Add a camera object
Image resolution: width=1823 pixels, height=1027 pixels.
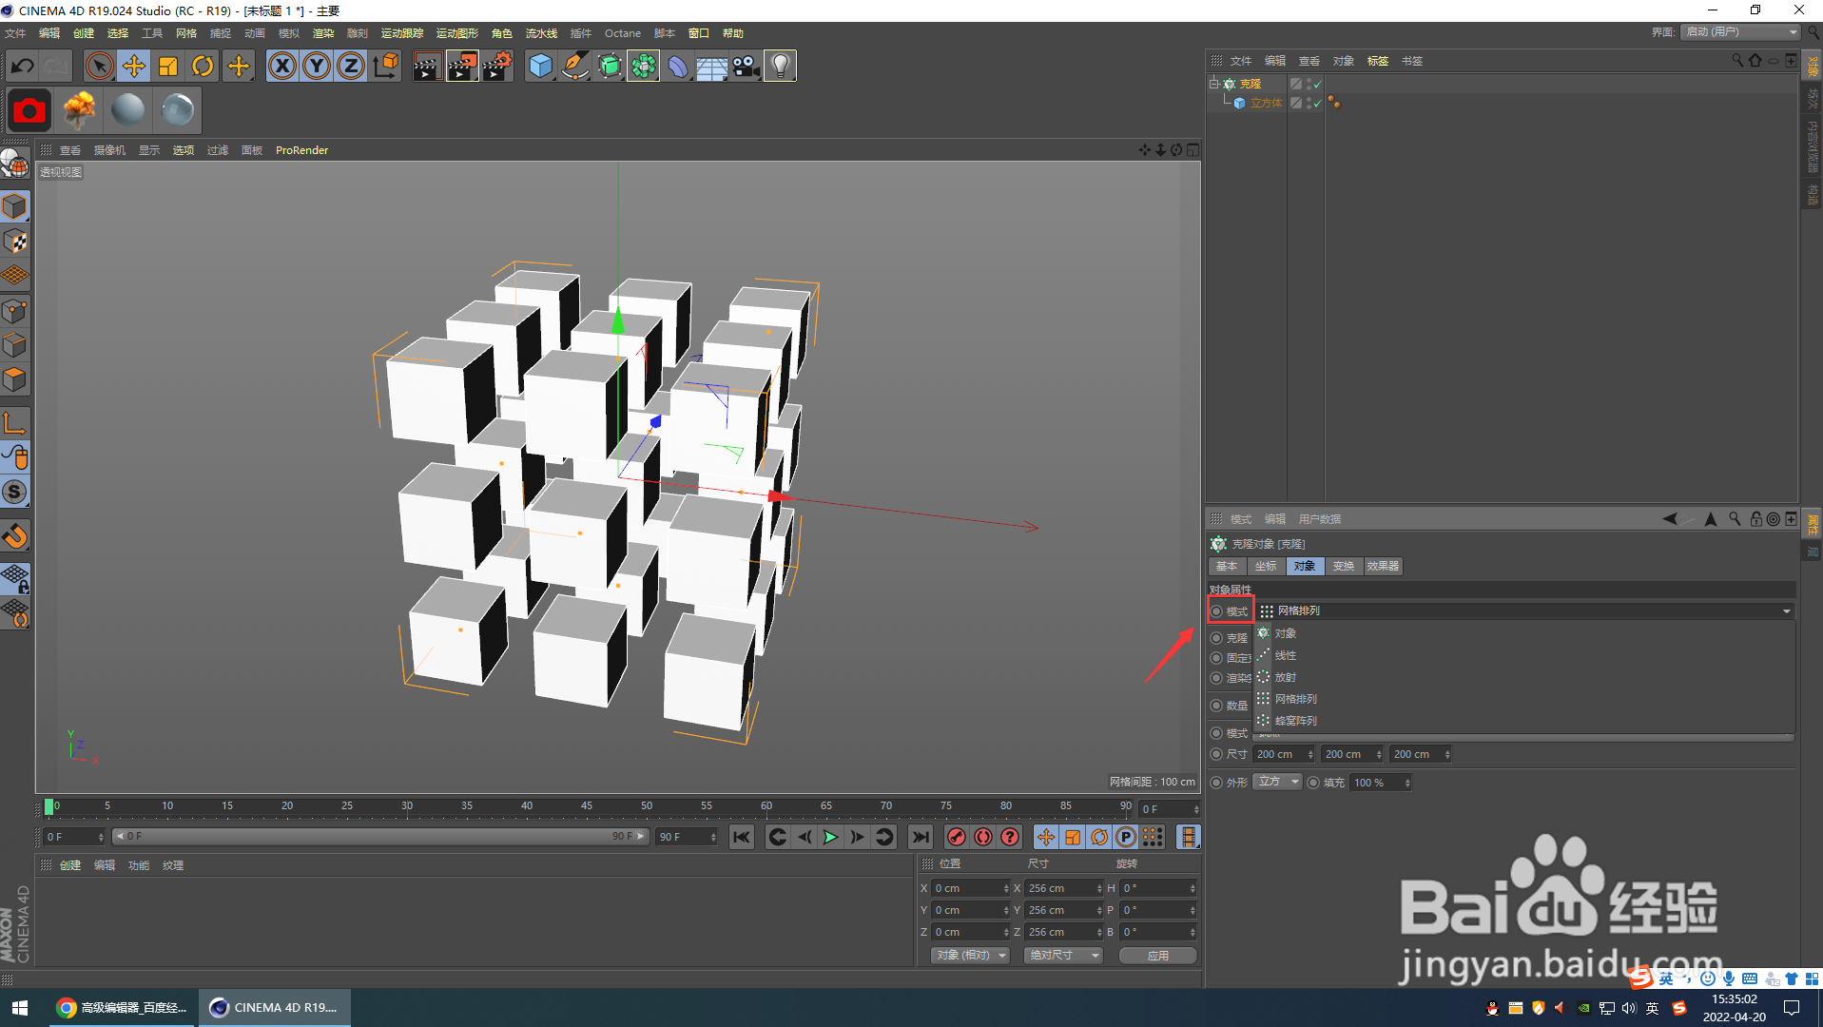tap(746, 66)
